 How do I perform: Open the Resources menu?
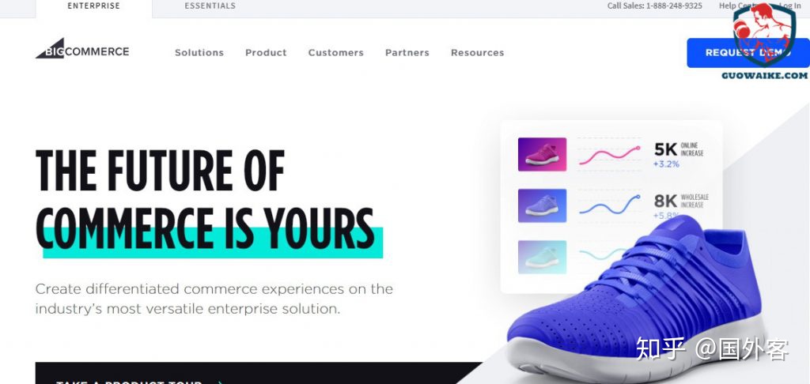tap(477, 53)
